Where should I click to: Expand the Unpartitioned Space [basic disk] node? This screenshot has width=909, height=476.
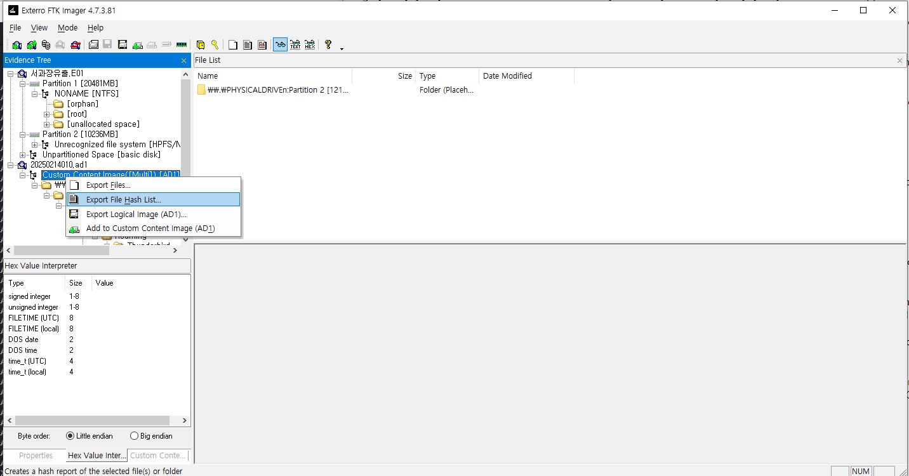click(x=23, y=155)
